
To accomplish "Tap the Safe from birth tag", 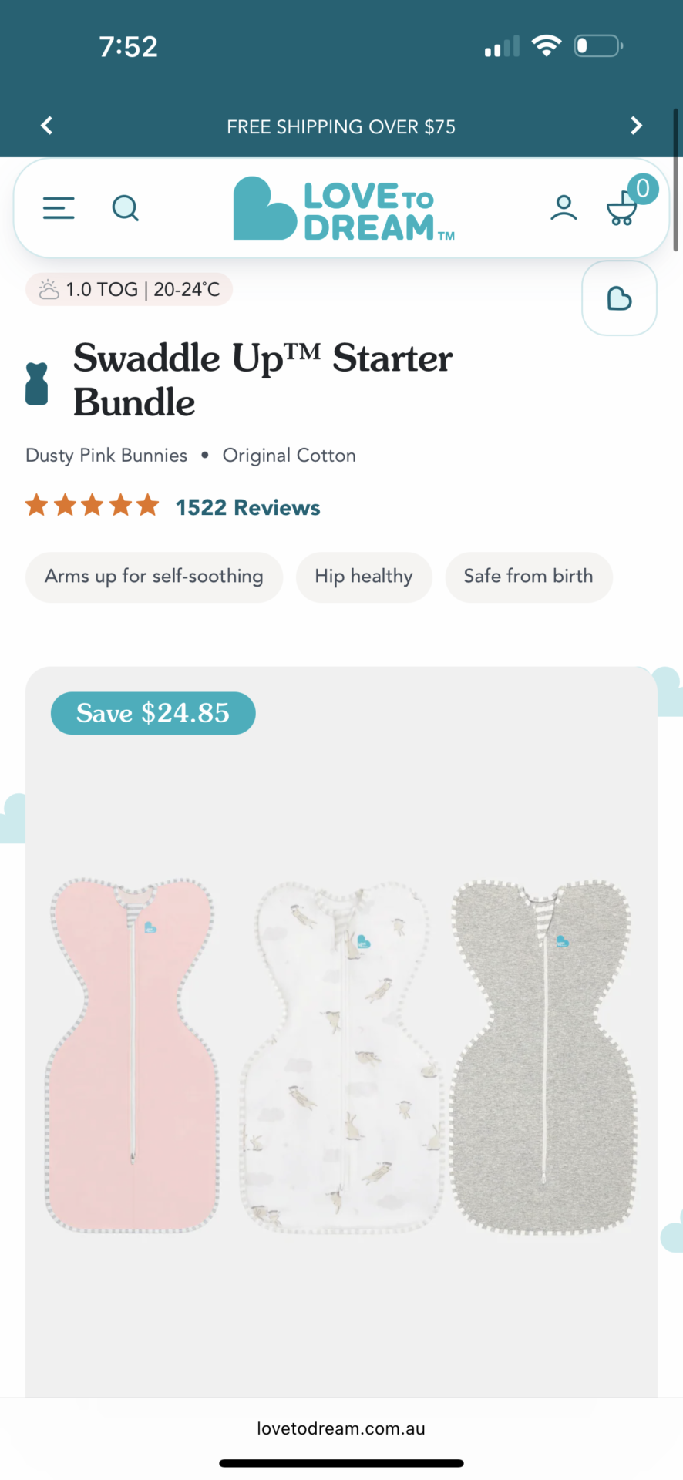I will pyautogui.click(x=529, y=577).
